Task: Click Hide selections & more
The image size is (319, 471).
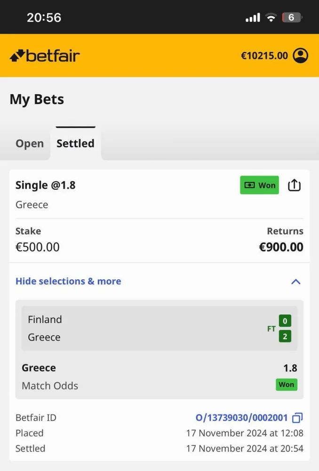Action: click(x=68, y=281)
